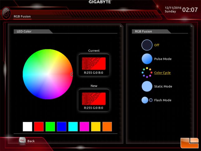Select the Color Cycle dotted ring icon

coord(147,72)
